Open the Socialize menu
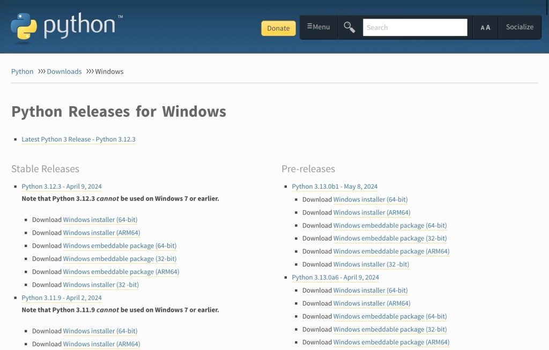Image resolution: width=549 pixels, height=350 pixels. pos(520,27)
